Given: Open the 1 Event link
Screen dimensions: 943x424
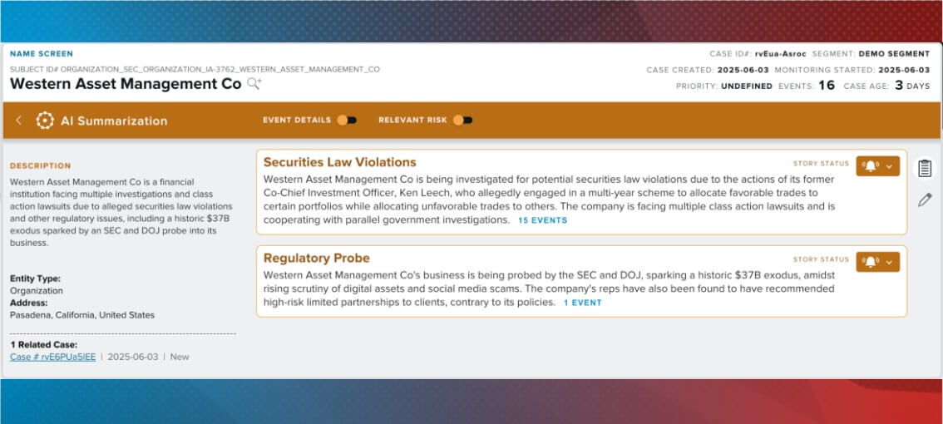Looking at the screenshot, I should tap(582, 303).
